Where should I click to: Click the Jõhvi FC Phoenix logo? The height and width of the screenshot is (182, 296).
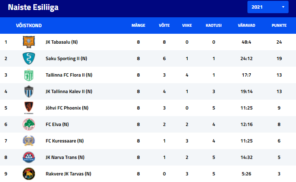29,108
